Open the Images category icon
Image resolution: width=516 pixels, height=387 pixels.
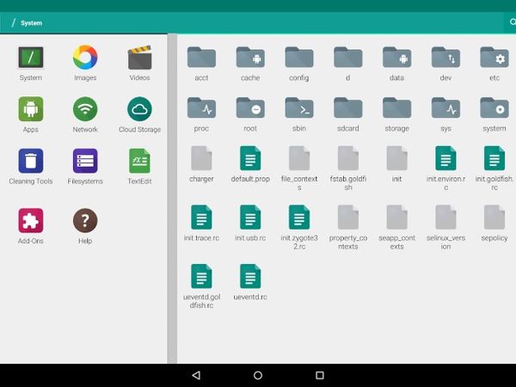(84, 58)
